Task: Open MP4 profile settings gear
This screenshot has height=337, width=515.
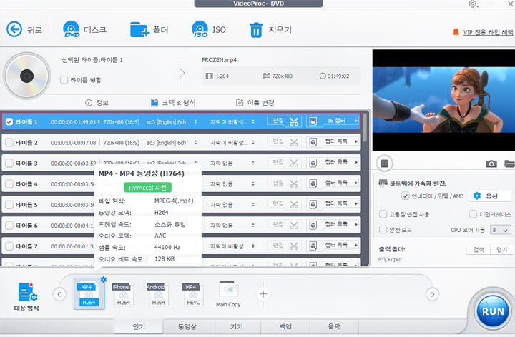Action: coord(104,279)
